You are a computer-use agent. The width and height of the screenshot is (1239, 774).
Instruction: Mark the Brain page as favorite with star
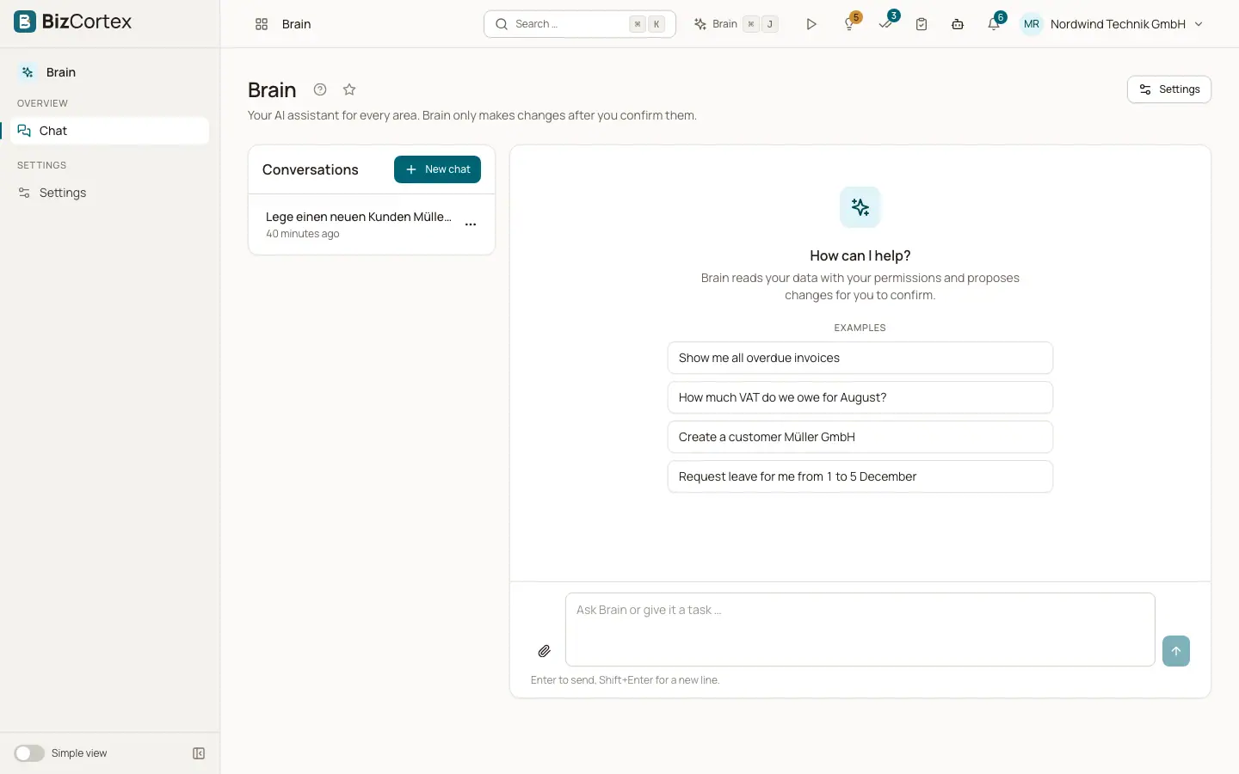pos(349,89)
